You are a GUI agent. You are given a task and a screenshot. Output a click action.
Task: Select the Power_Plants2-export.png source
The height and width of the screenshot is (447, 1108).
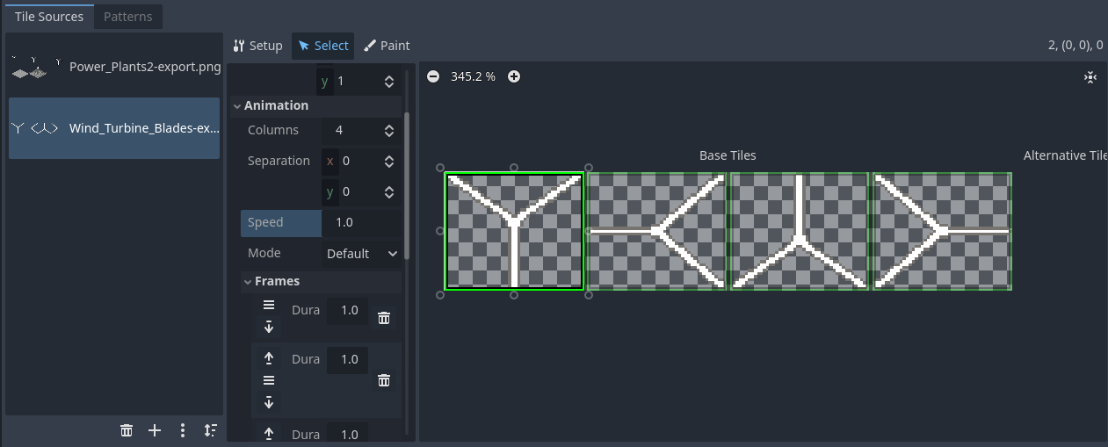point(114,66)
